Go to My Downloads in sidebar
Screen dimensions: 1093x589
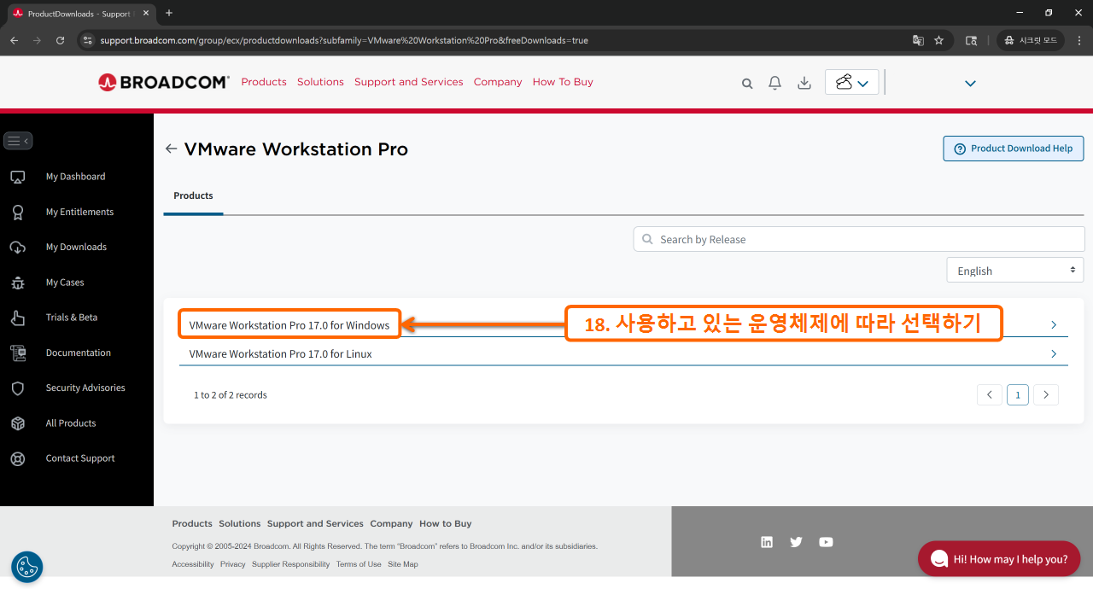click(x=76, y=248)
